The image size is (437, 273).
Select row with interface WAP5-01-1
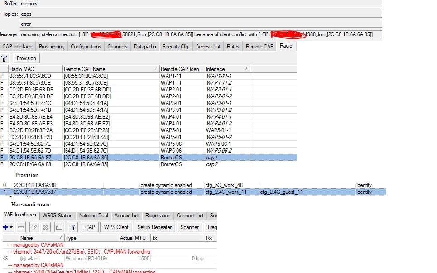tap(148, 130)
